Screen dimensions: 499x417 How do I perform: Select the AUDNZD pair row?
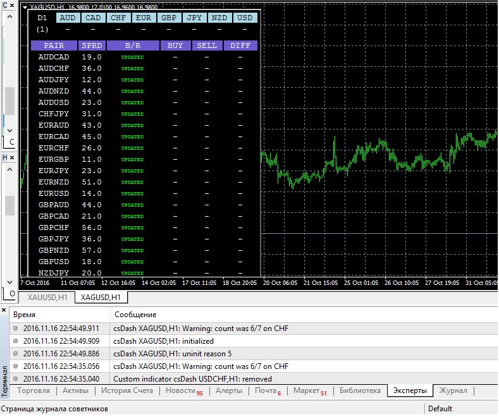[x=144, y=91]
